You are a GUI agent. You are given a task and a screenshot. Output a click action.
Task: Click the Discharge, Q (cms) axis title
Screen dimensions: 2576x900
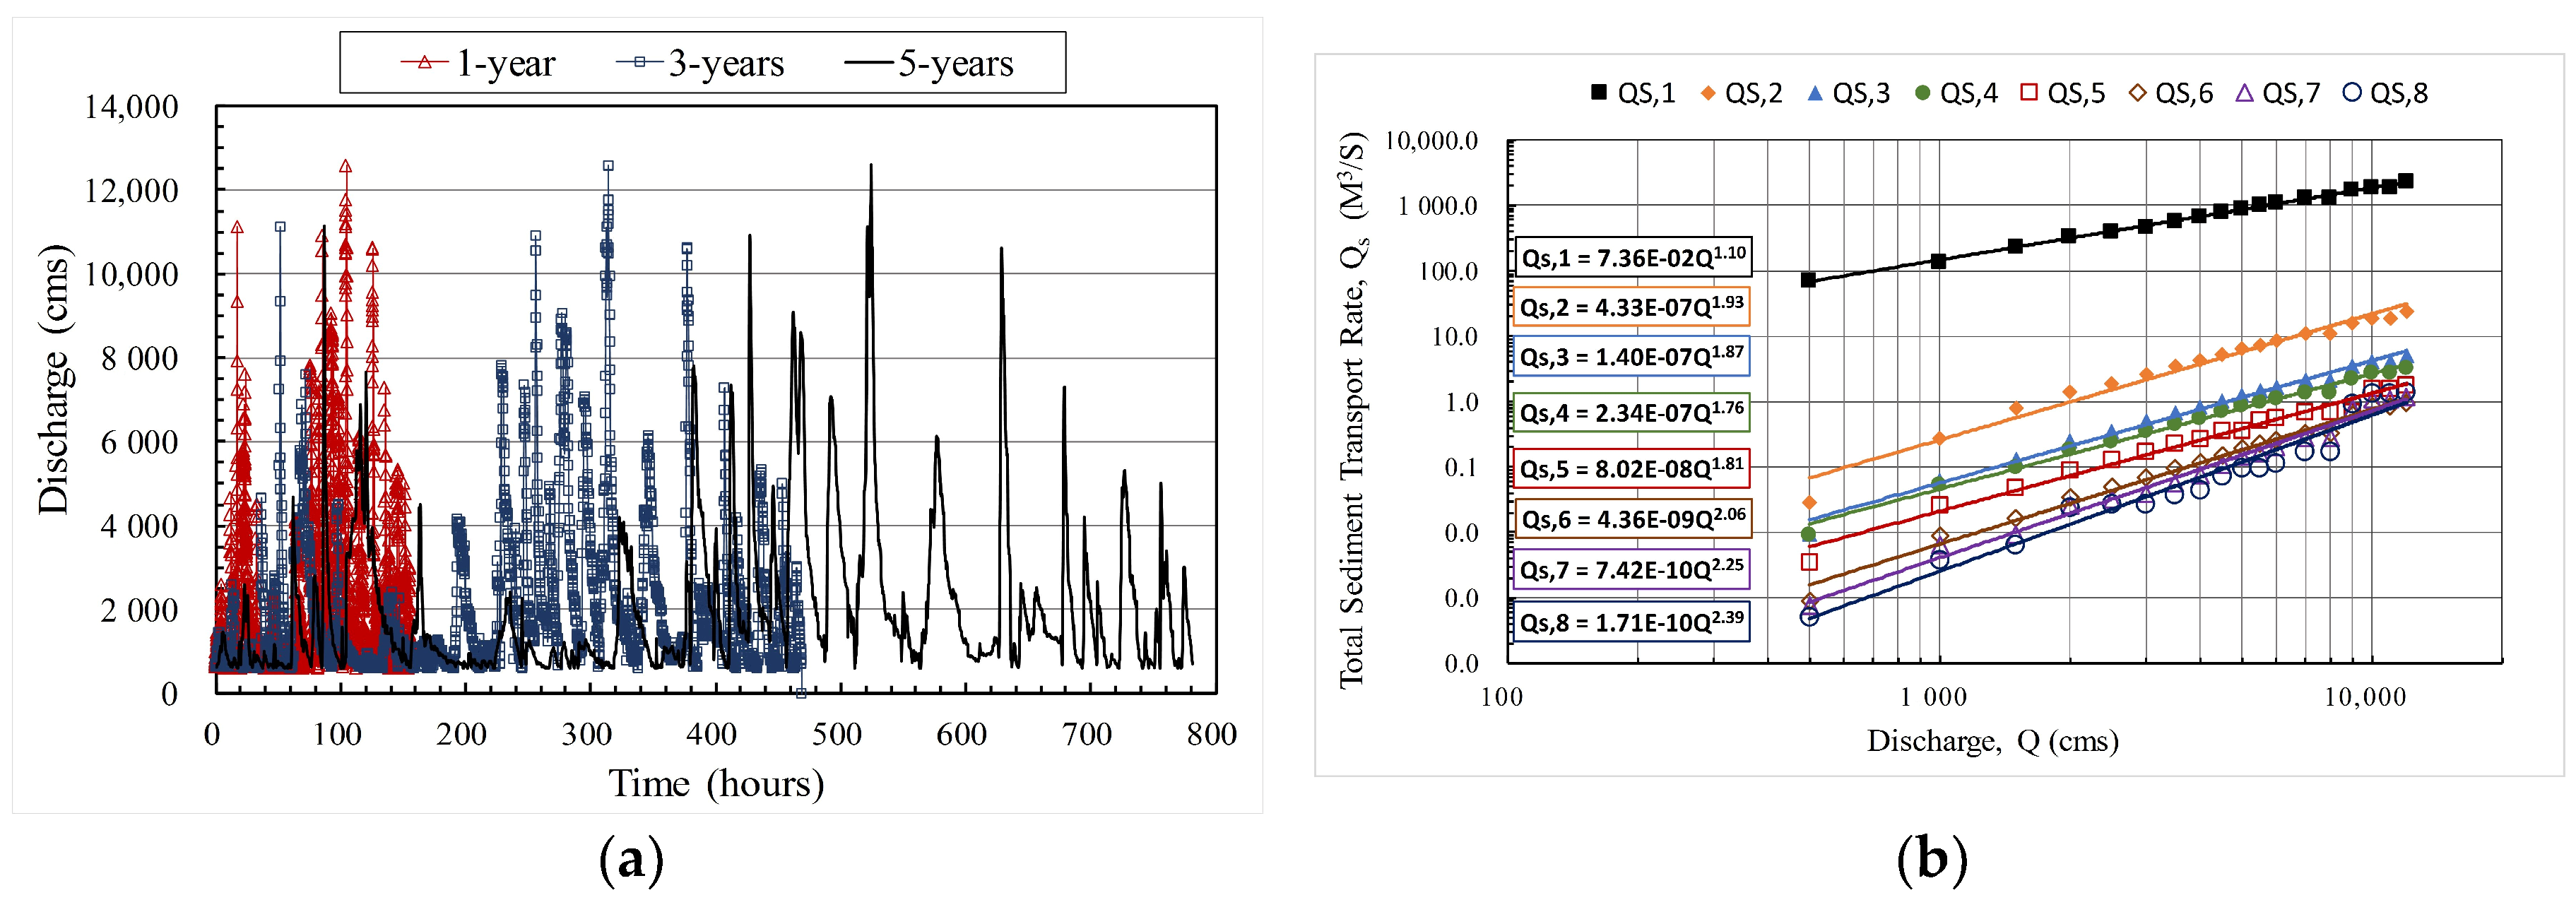pyautogui.click(x=1992, y=741)
